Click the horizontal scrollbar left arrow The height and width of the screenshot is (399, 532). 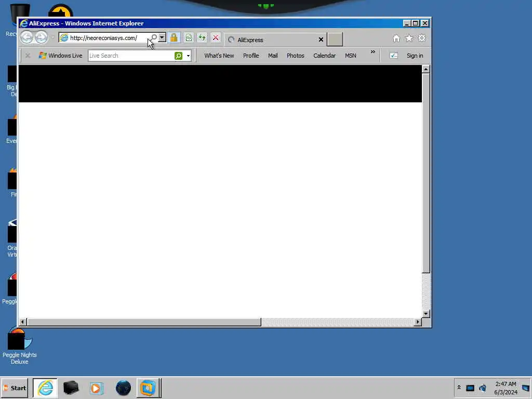coord(23,322)
